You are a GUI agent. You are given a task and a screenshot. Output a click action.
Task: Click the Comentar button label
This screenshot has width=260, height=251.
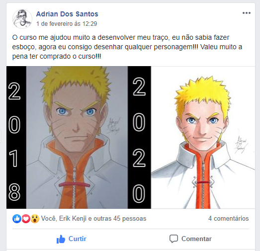(x=196, y=239)
